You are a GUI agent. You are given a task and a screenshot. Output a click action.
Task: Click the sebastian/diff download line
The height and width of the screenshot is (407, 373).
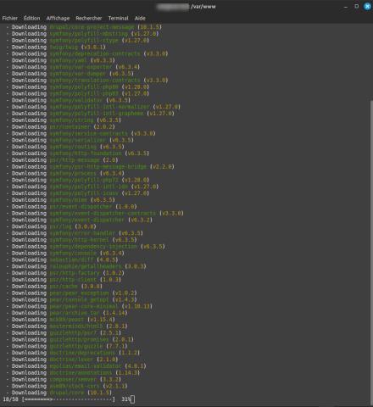pos(62,259)
